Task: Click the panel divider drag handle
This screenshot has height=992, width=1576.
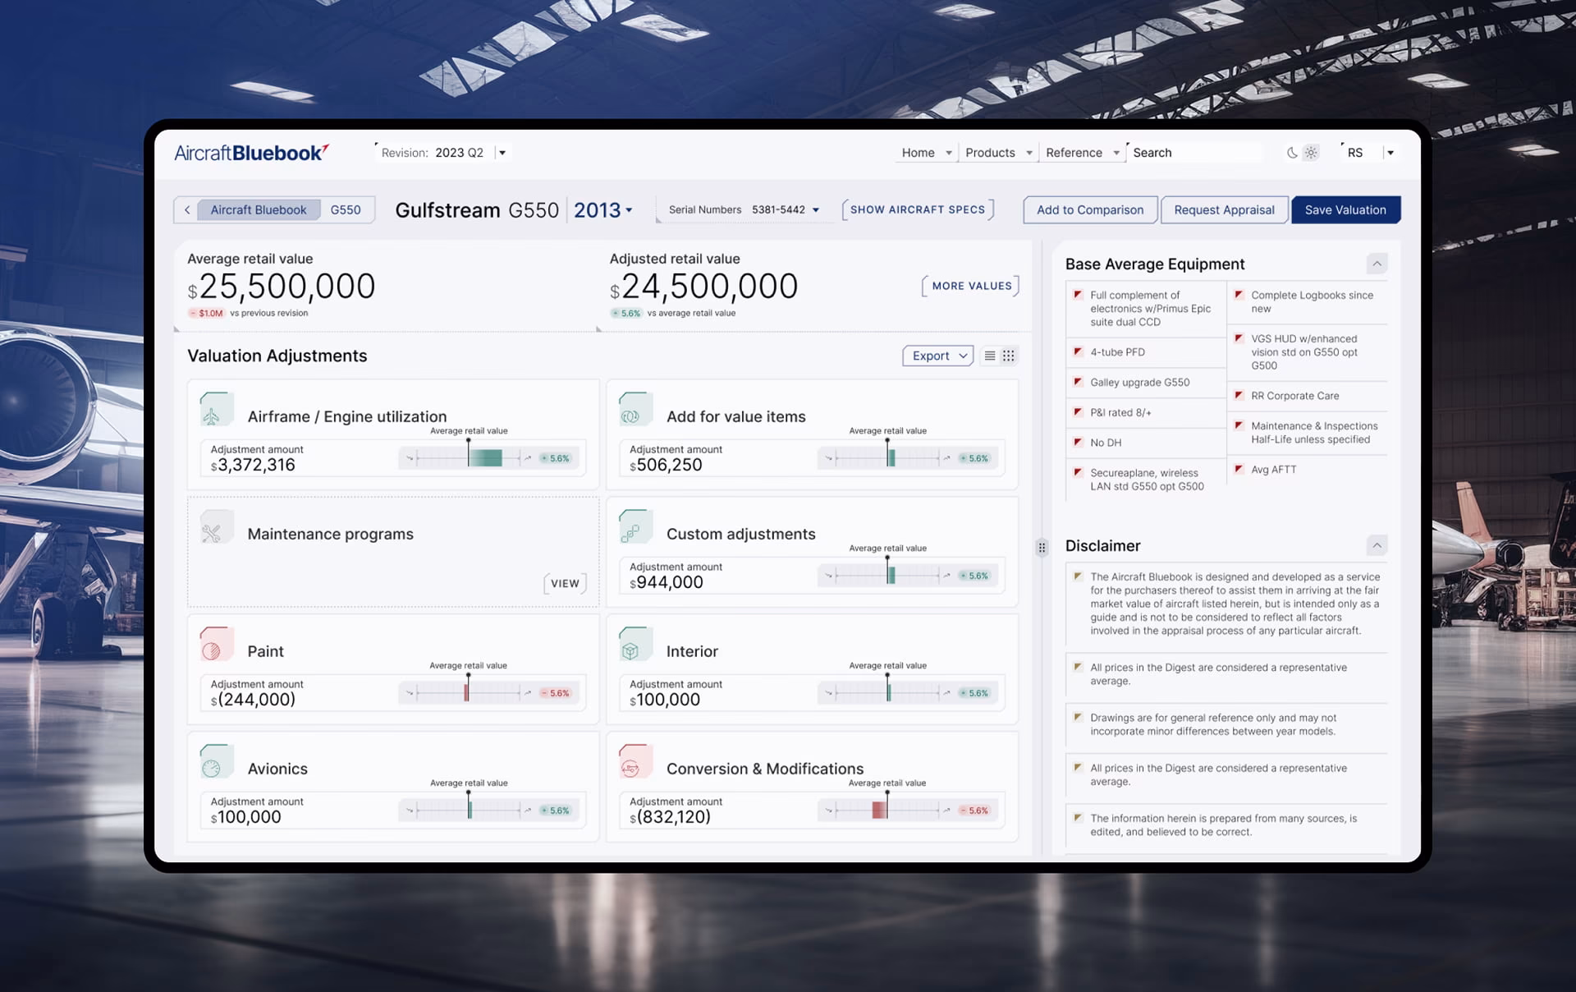Action: pyautogui.click(x=1042, y=548)
